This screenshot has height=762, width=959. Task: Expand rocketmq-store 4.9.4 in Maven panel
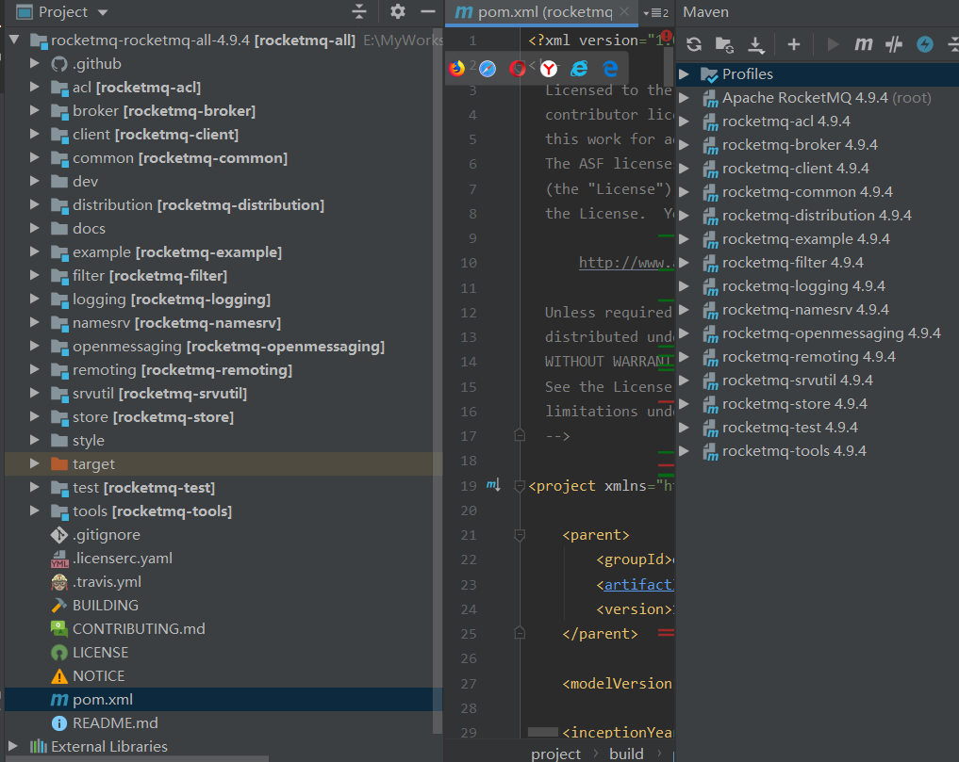point(684,404)
